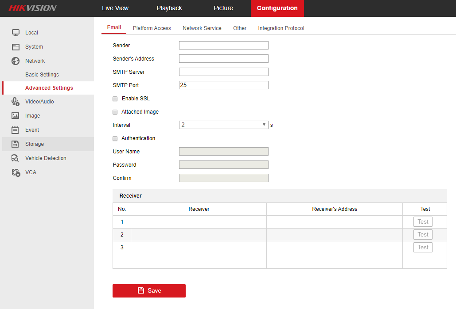Turn on the Authentication checkbox
This screenshot has height=309, width=456.
pyautogui.click(x=115, y=138)
